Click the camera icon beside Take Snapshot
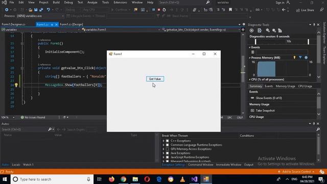 tap(252, 110)
